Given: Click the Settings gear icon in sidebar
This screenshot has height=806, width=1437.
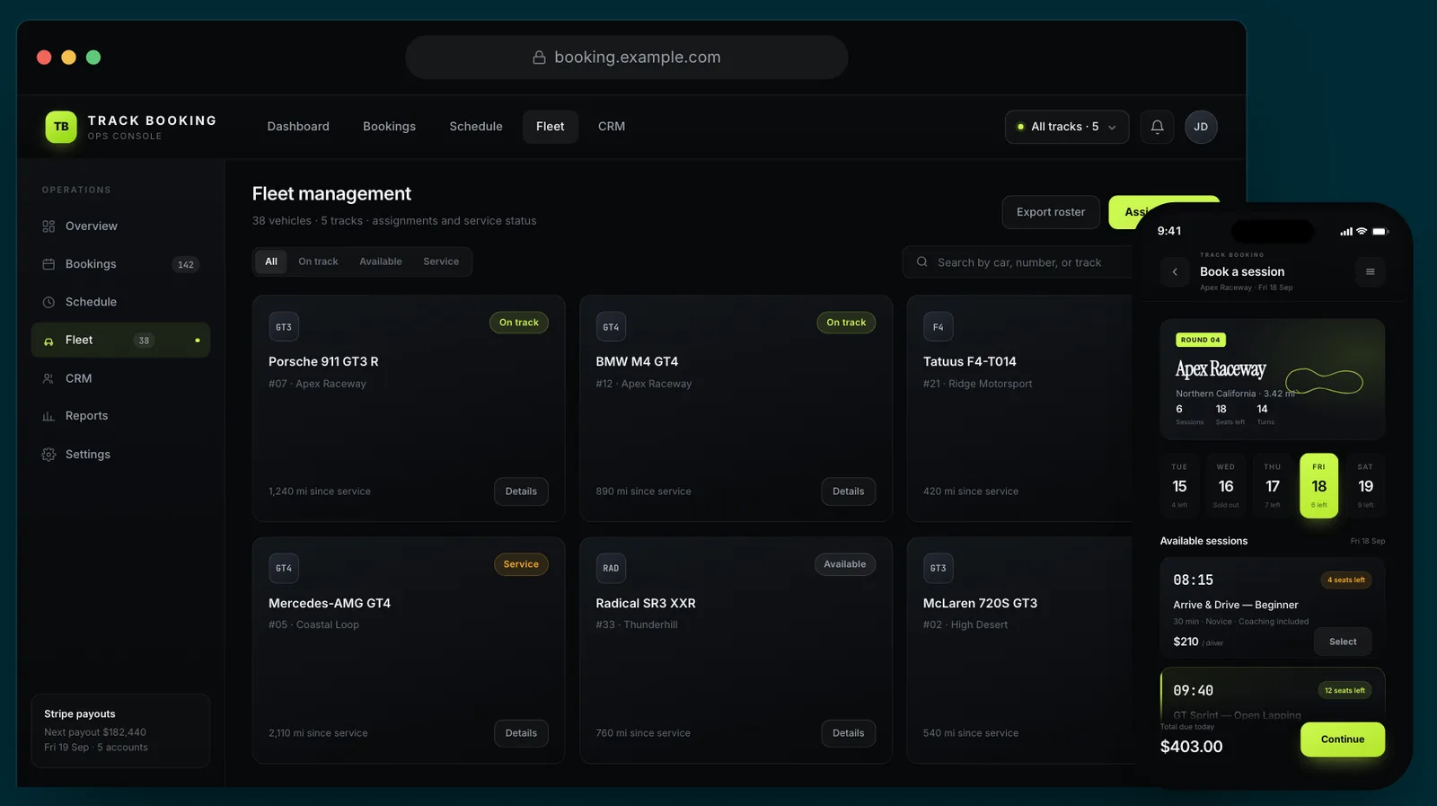Looking at the screenshot, I should [x=48, y=455].
